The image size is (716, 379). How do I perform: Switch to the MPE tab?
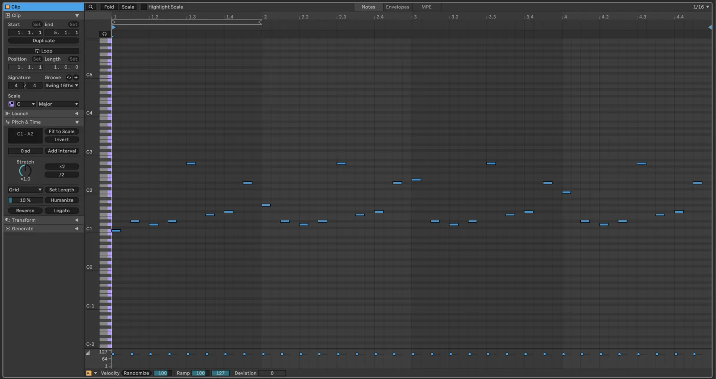click(426, 7)
